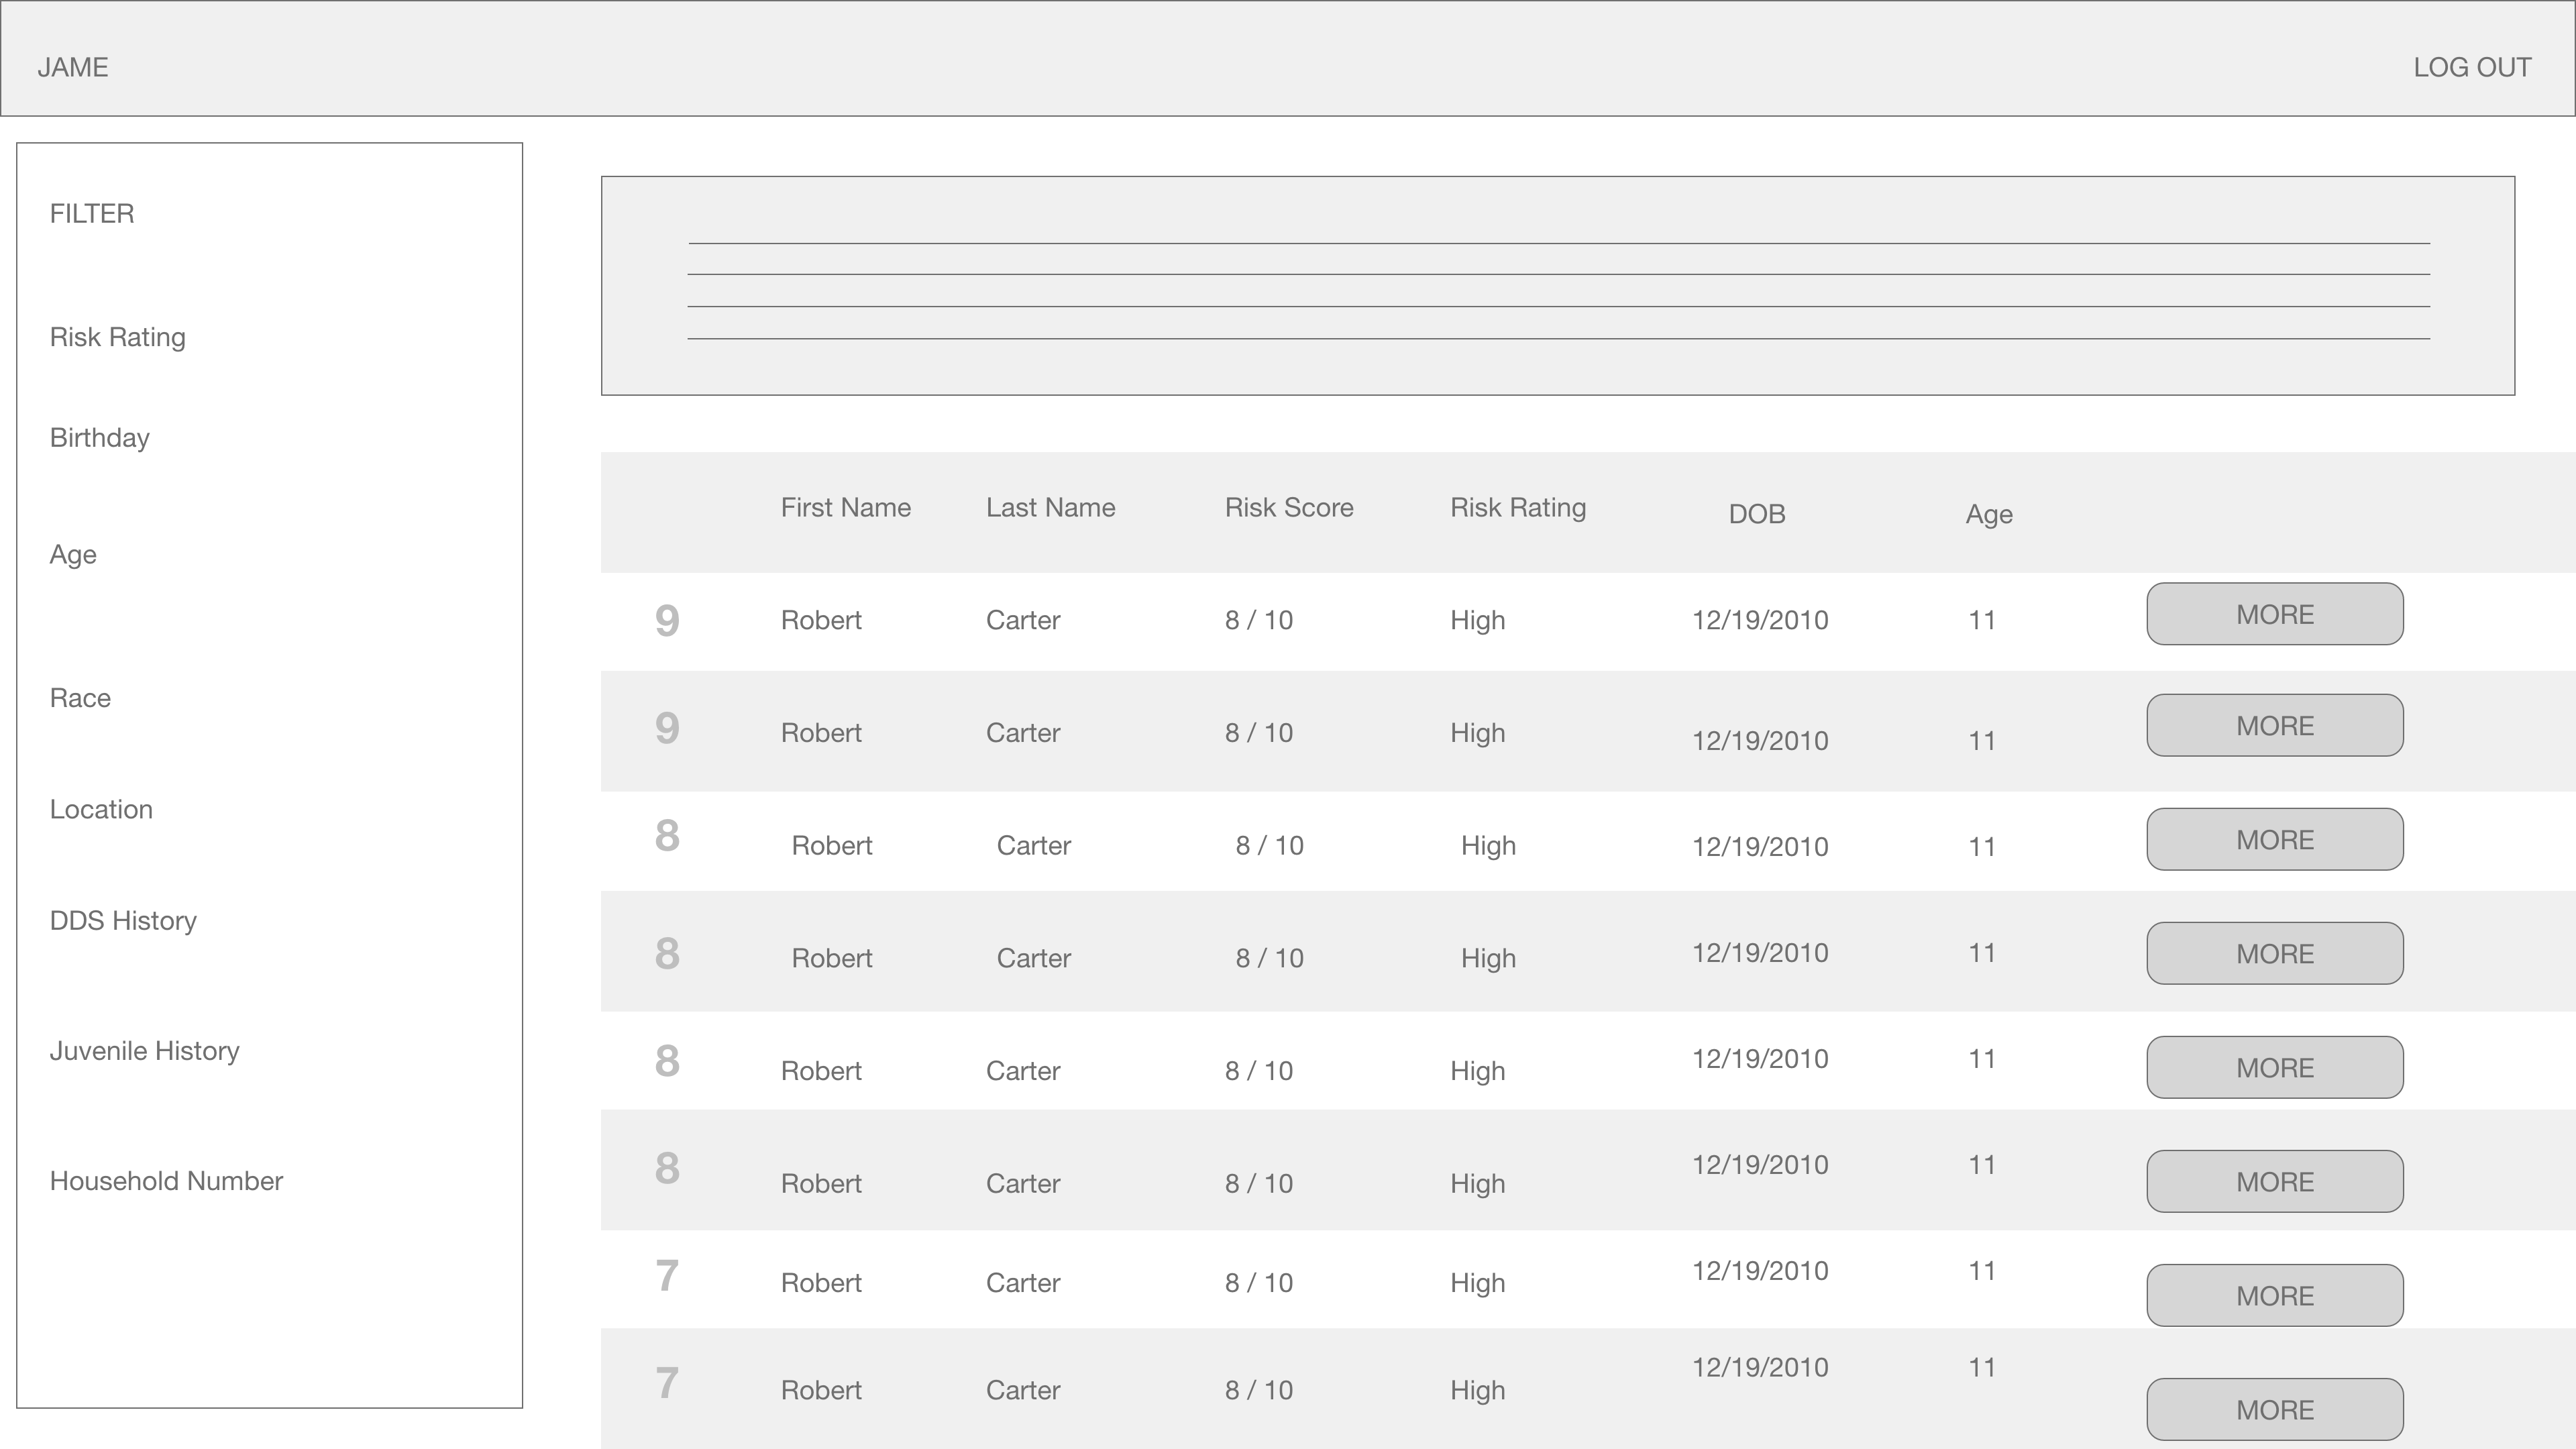Click inside the lined text box above the table
The width and height of the screenshot is (2576, 1449).
1558,286
